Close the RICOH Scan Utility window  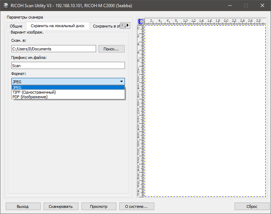(262, 5)
